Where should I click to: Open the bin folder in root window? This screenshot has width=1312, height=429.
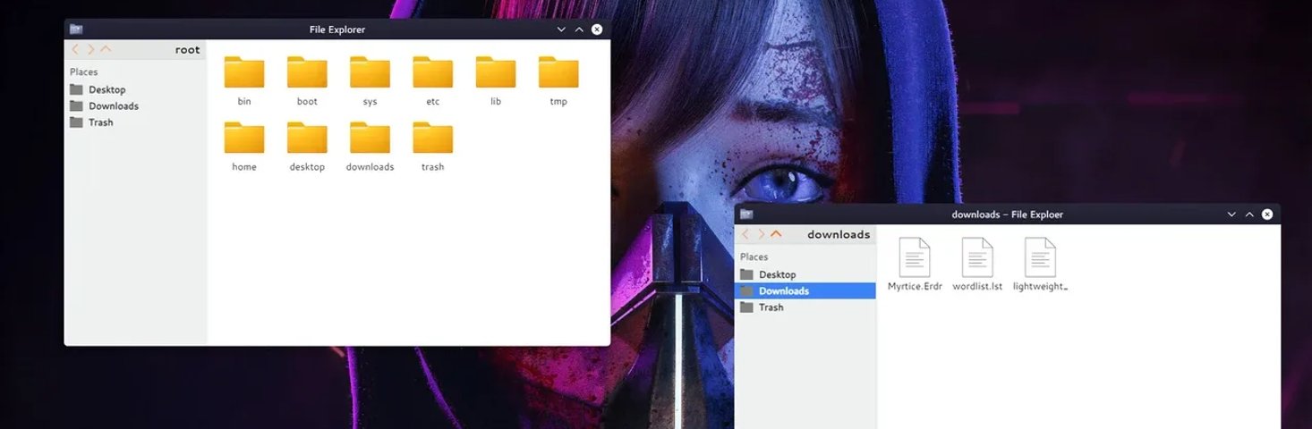pos(244,72)
